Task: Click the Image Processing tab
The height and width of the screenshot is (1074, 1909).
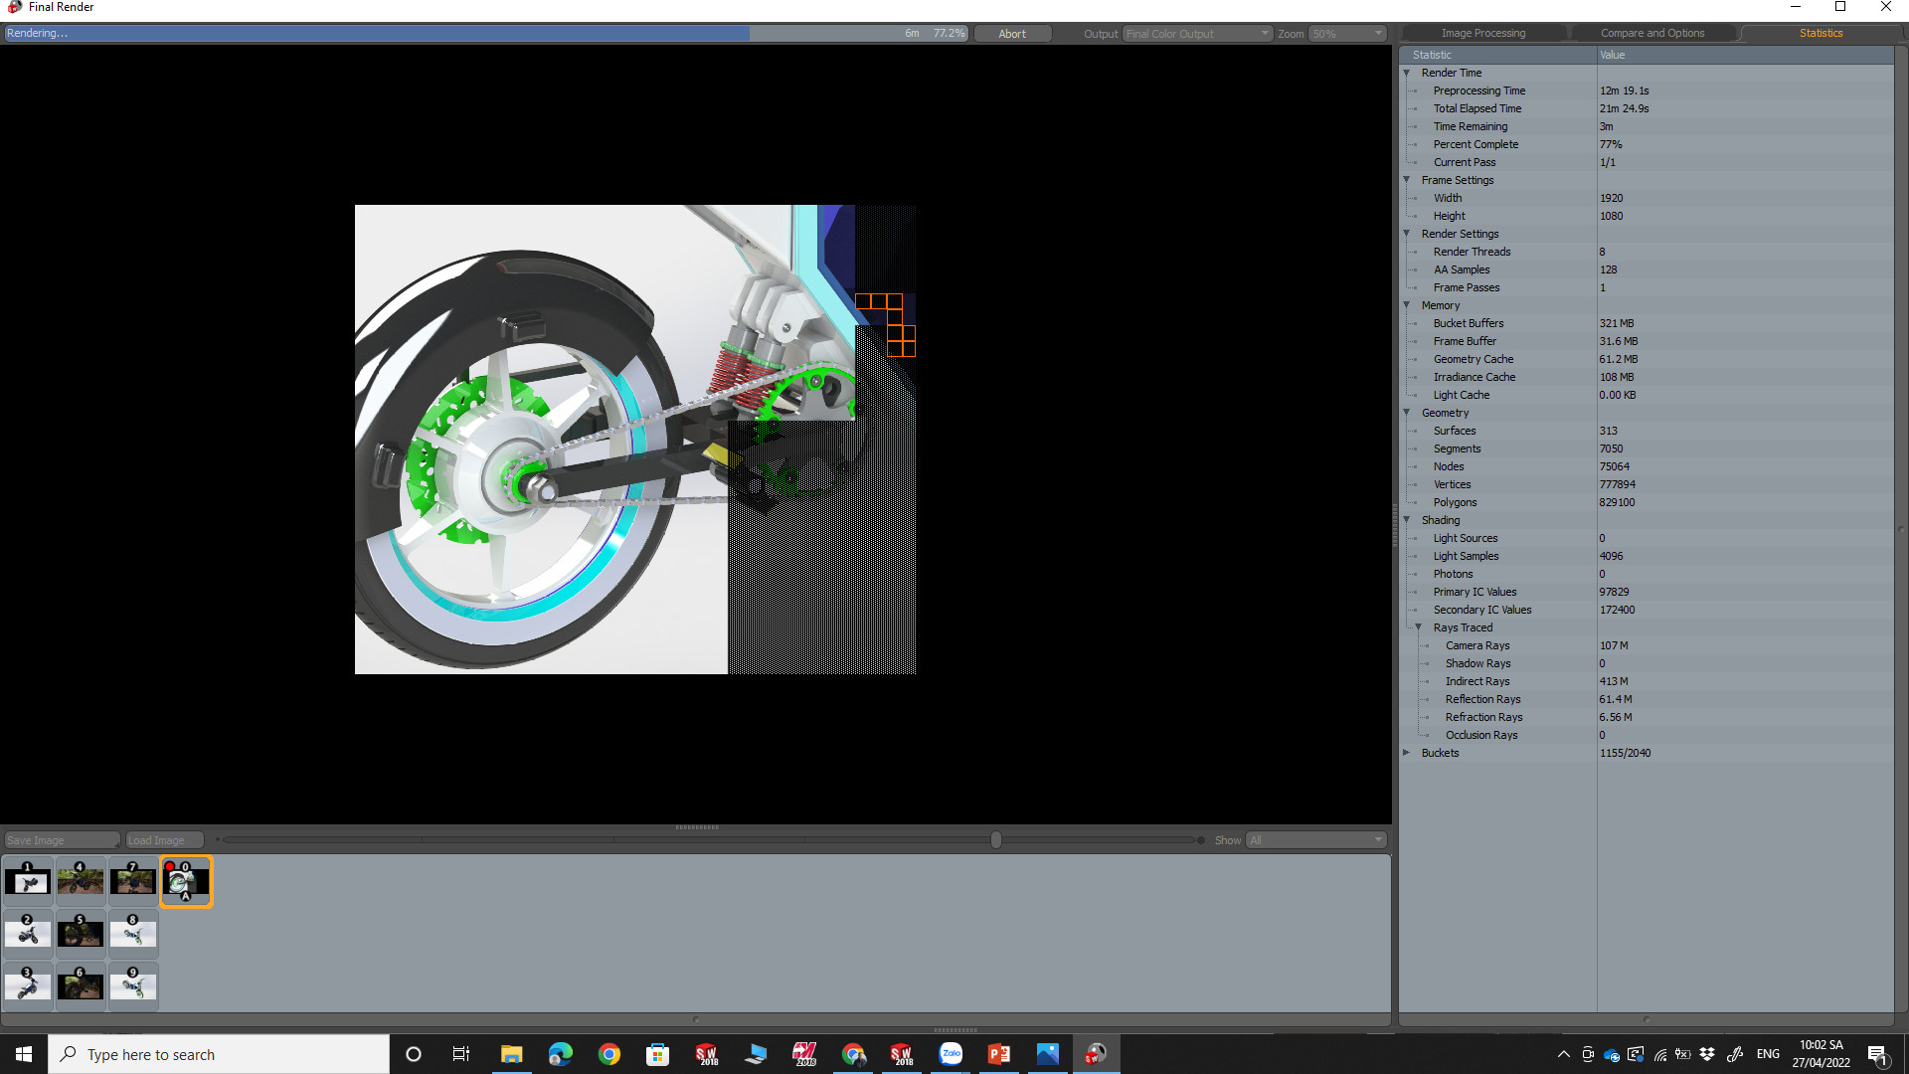Action: click(1484, 32)
